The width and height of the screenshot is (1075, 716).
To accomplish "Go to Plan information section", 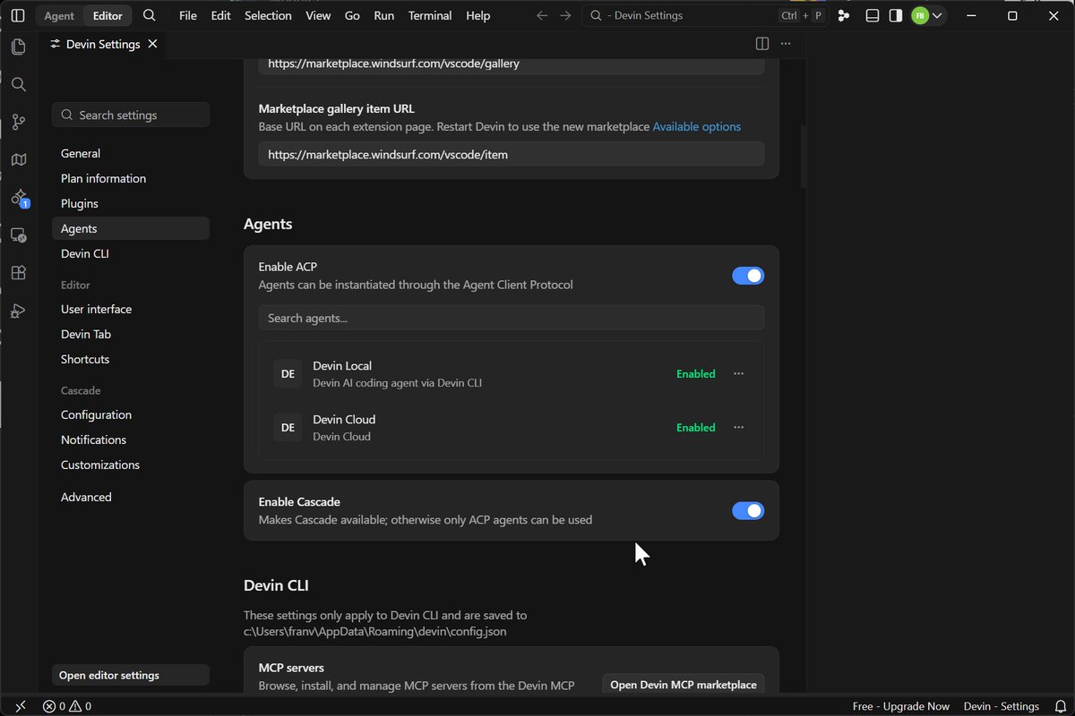I will point(131,178).
